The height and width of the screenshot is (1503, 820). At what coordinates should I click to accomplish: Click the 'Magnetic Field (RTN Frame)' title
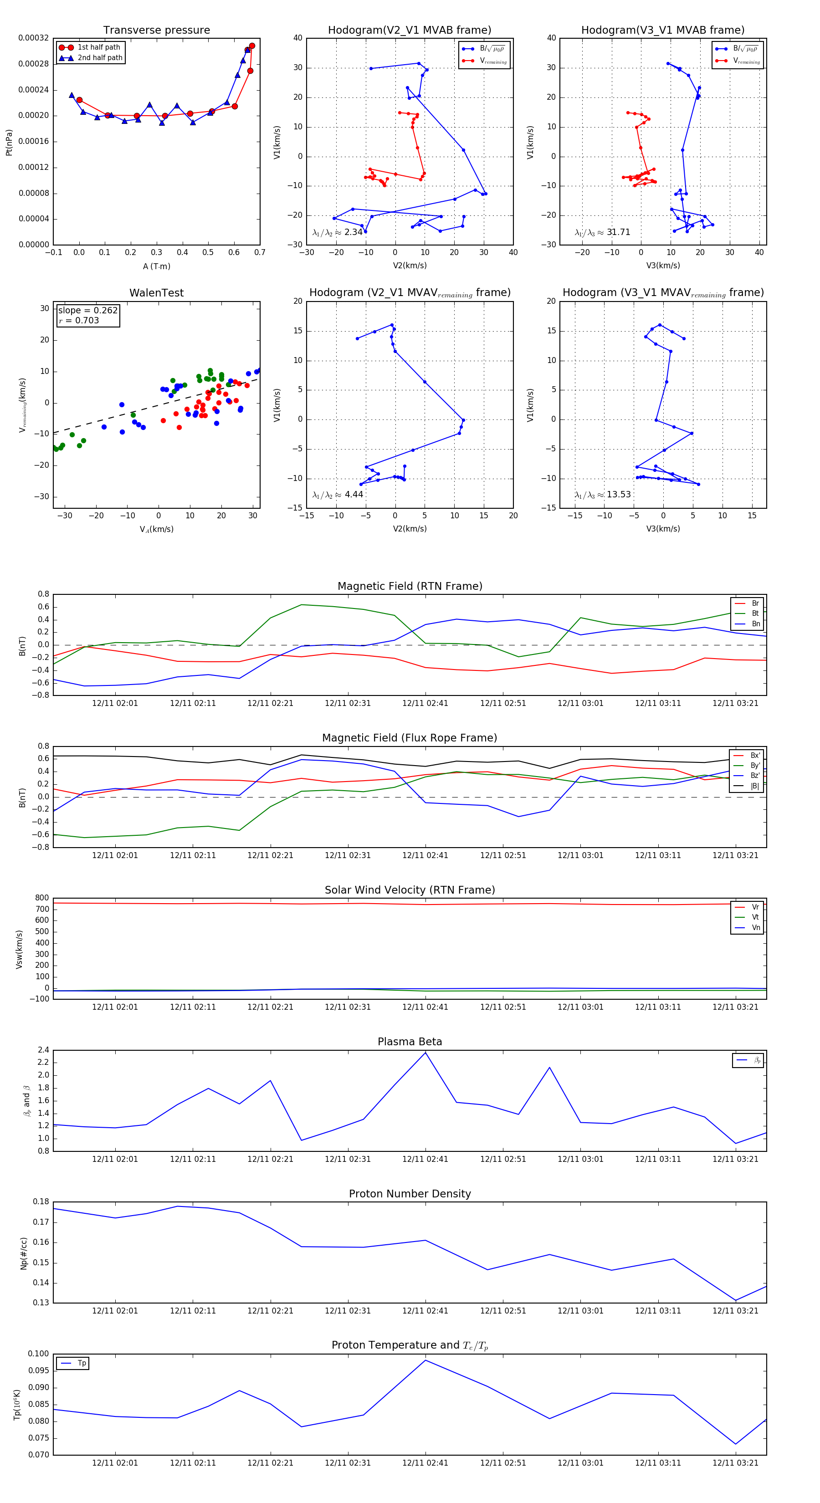point(410,586)
